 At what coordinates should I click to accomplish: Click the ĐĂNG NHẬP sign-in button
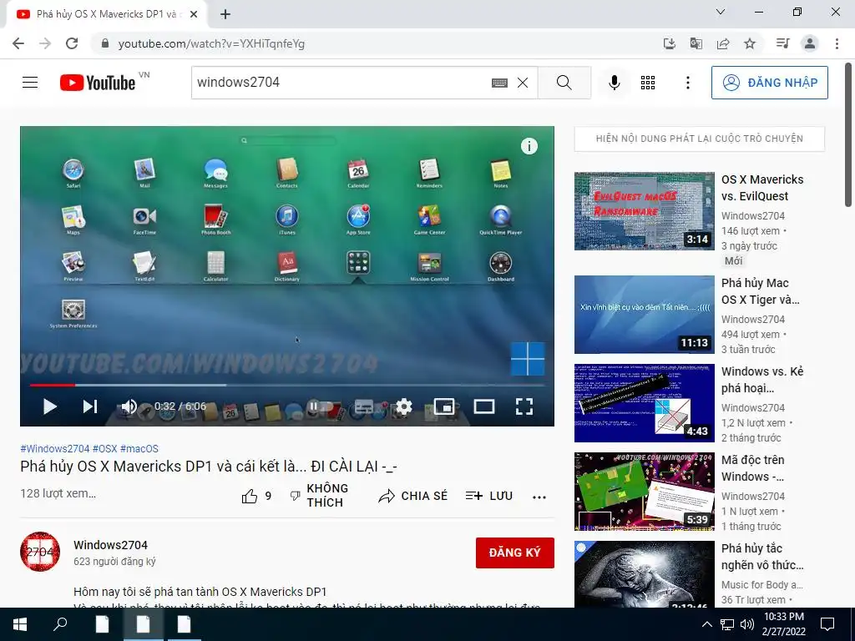[x=769, y=83]
